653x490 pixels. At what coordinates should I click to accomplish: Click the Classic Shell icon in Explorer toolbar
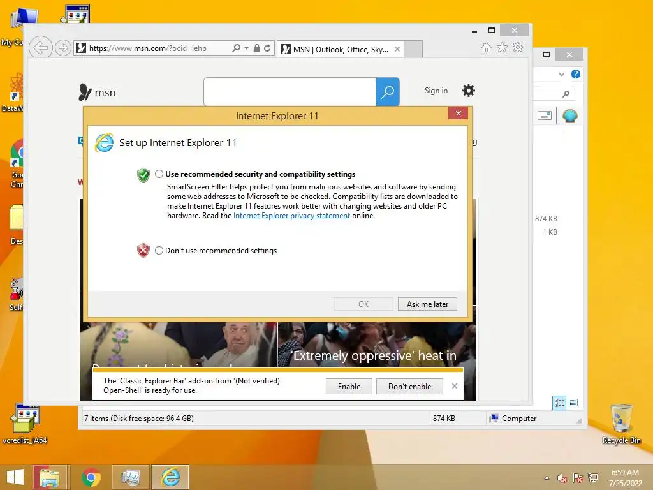coord(569,115)
